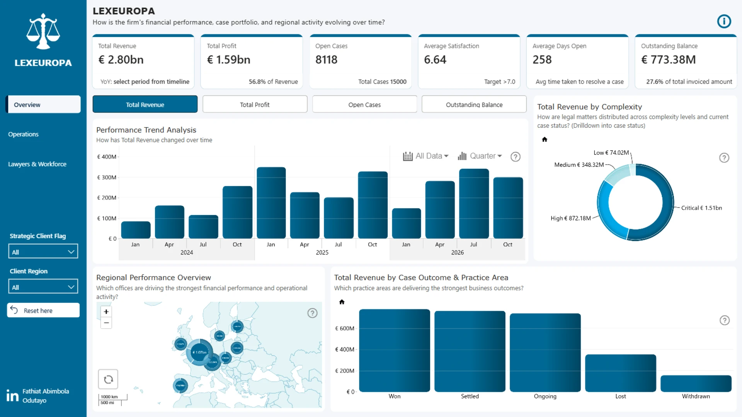Click the bar chart icon beside Quarter
Viewport: 742px width, 417px height.
pyautogui.click(x=462, y=156)
